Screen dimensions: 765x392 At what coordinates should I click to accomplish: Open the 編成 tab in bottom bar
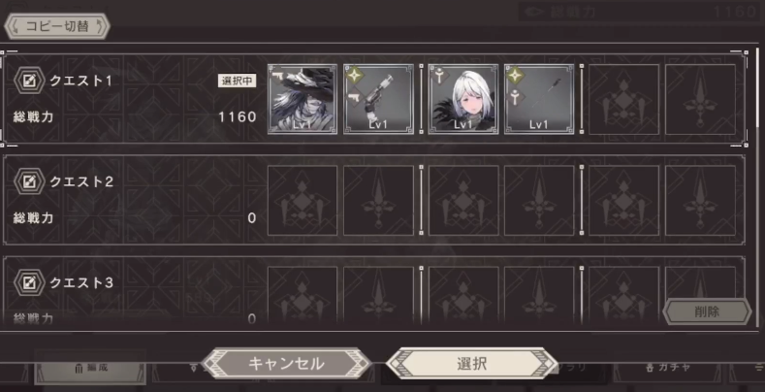(90, 368)
